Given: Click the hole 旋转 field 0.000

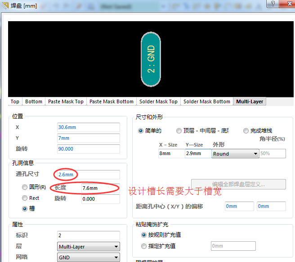Looking at the screenshot, I should pos(101,199).
